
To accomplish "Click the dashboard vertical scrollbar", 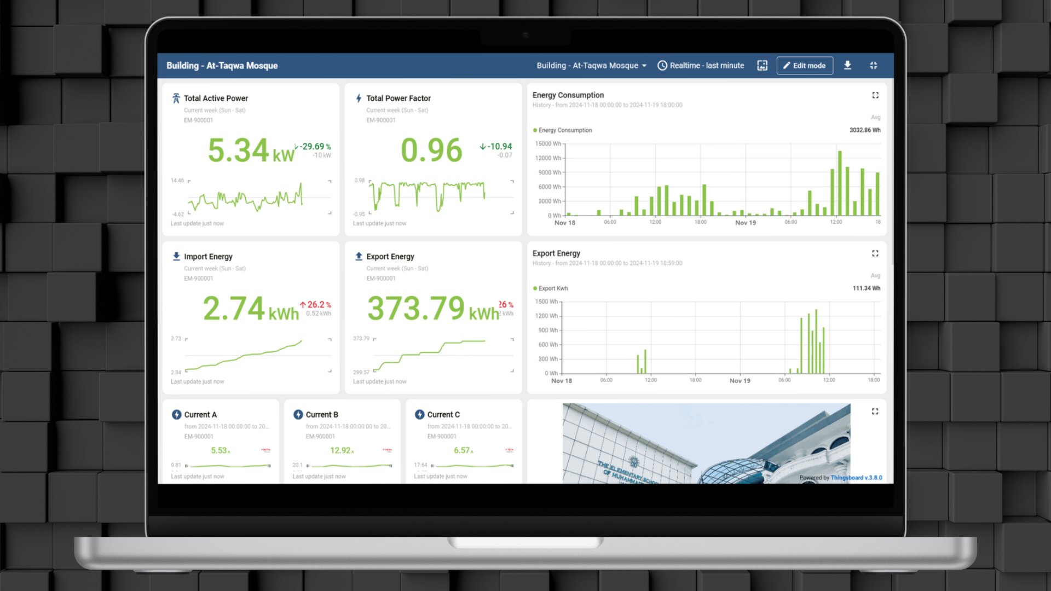I will point(892,172).
